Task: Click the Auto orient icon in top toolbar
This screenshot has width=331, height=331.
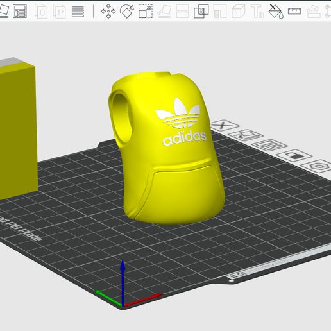Action: [4, 11]
